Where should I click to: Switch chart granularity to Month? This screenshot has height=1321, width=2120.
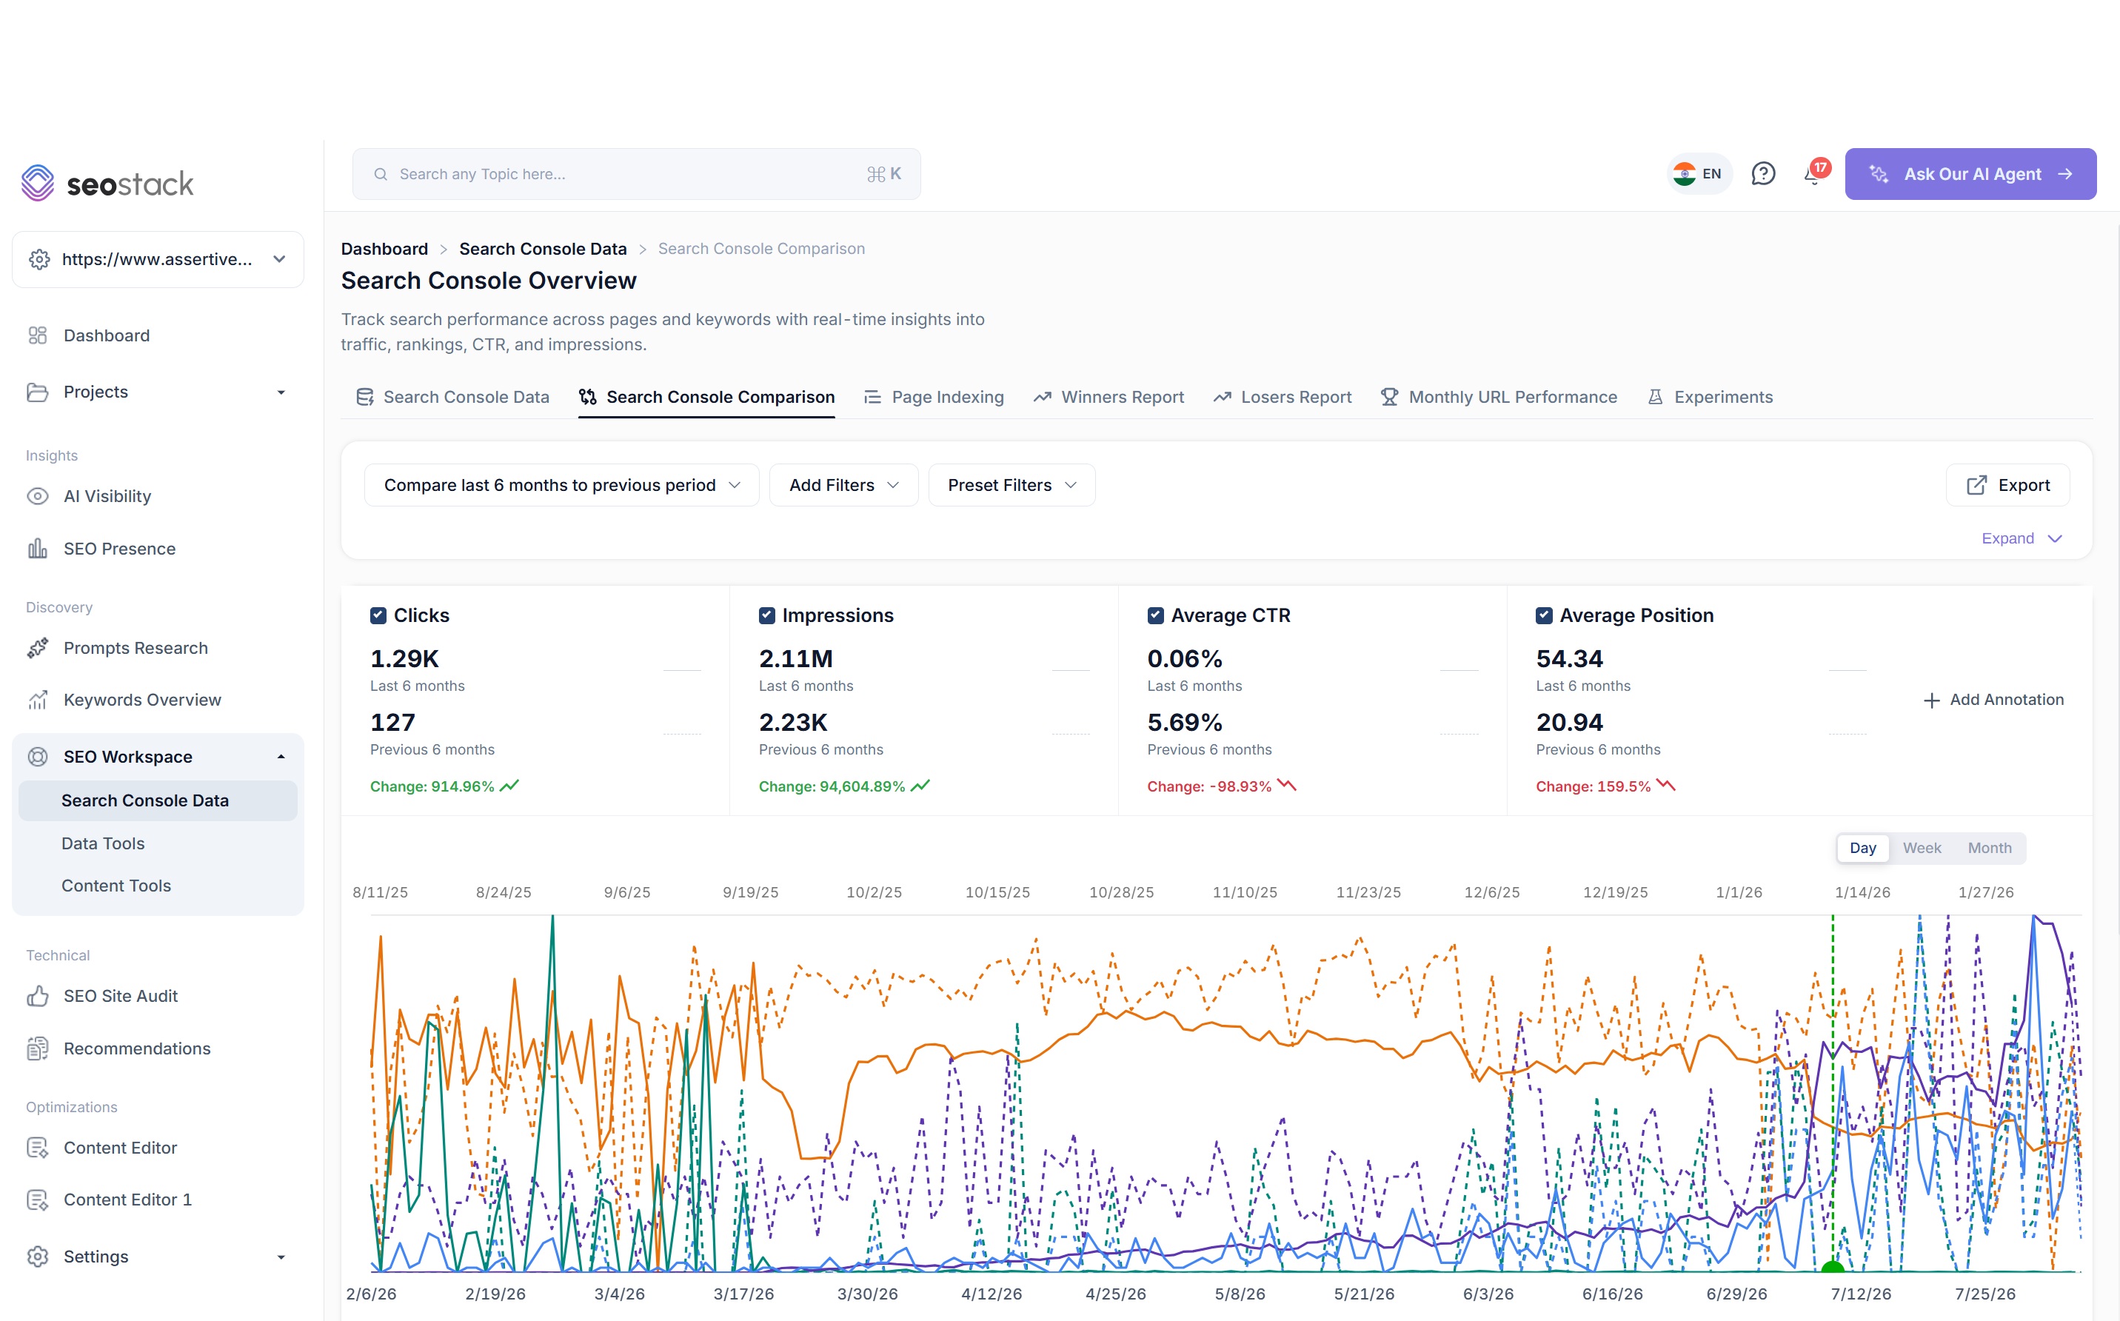click(x=1989, y=847)
